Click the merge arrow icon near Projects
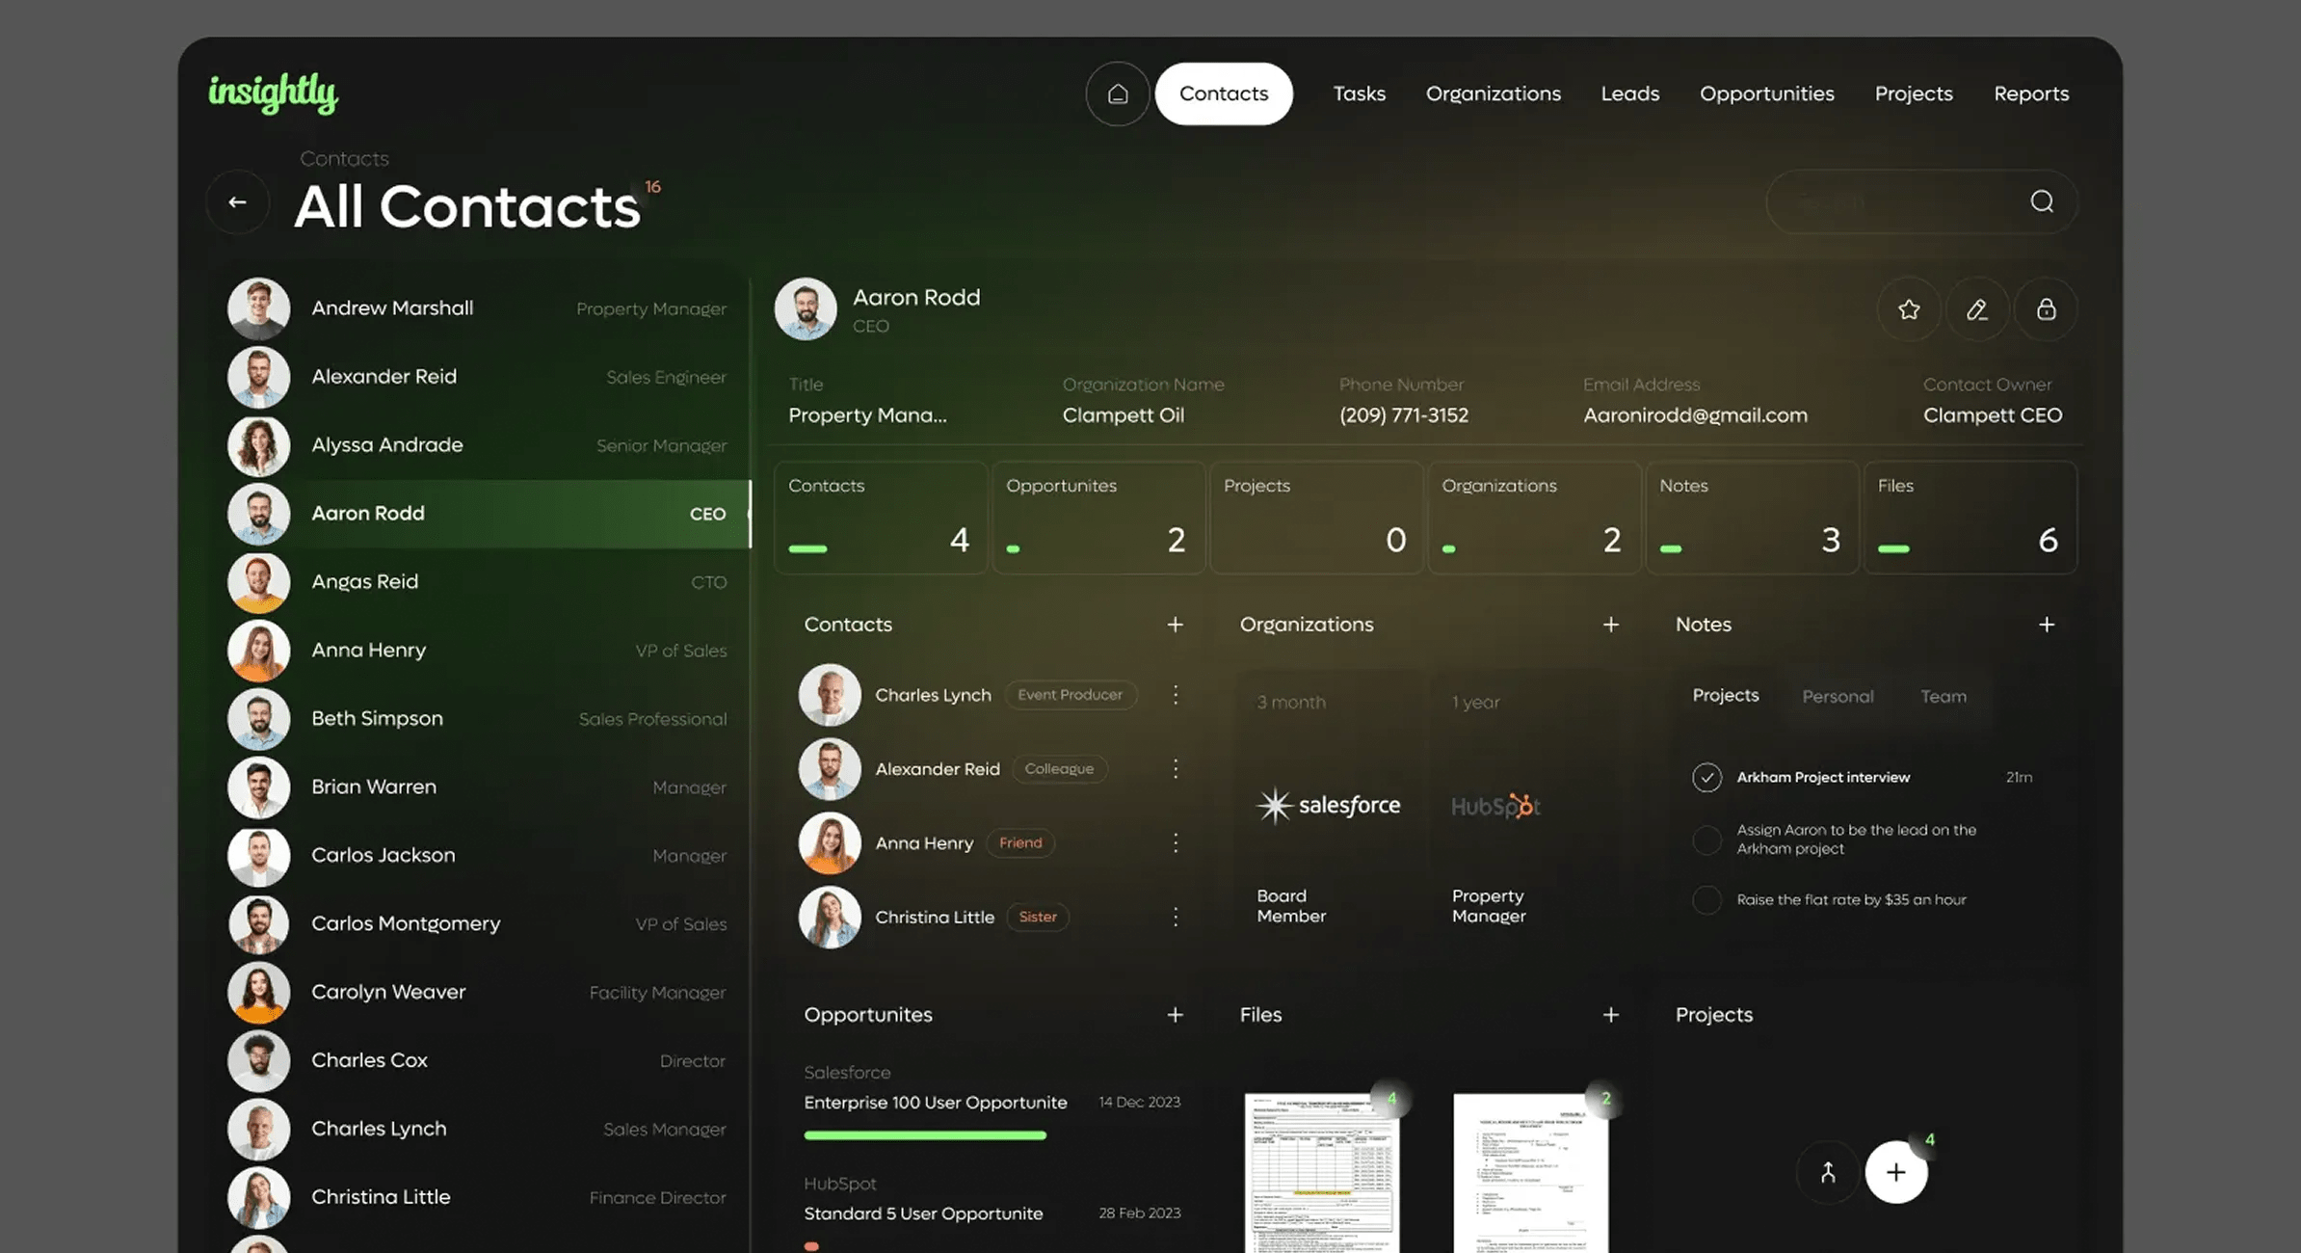The width and height of the screenshot is (2301, 1253). click(1827, 1172)
